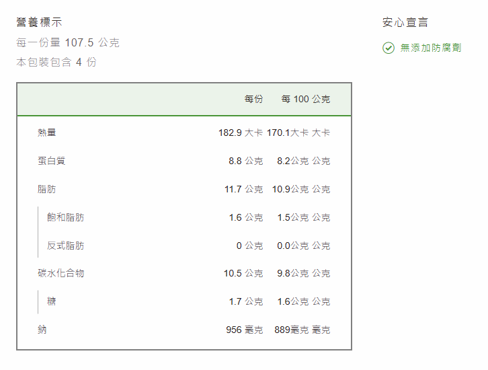Click the indented 反式脂肪 sub-row label
The height and width of the screenshot is (370, 488).
[65, 246]
